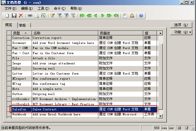196x131 pixels.
Task: Click the grid scrollbar down arrow
Action: click(160, 116)
